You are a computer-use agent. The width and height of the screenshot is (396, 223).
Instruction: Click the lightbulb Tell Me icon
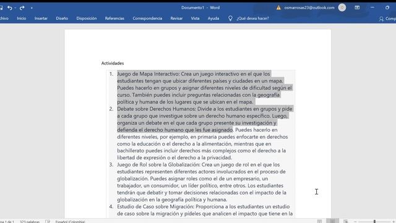[230, 18]
